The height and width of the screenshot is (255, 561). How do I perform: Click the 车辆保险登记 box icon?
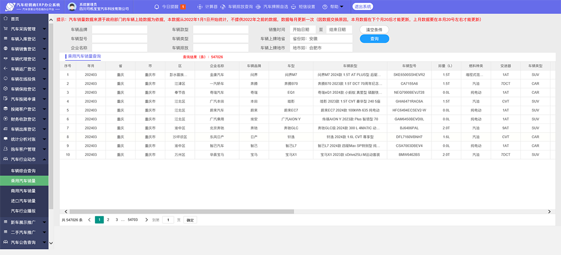coord(6,89)
